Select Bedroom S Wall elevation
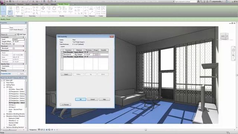This screenshot has height=134, width=238. (x=14, y=118)
